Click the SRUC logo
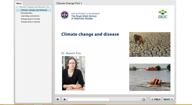Screen dimensions: 192x105 point(163,14)
